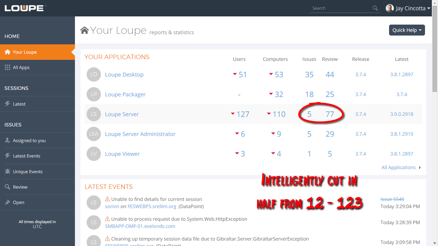
Task: Open FESWEBP5.srellim.org host link under sorion event
Action: coord(152,206)
